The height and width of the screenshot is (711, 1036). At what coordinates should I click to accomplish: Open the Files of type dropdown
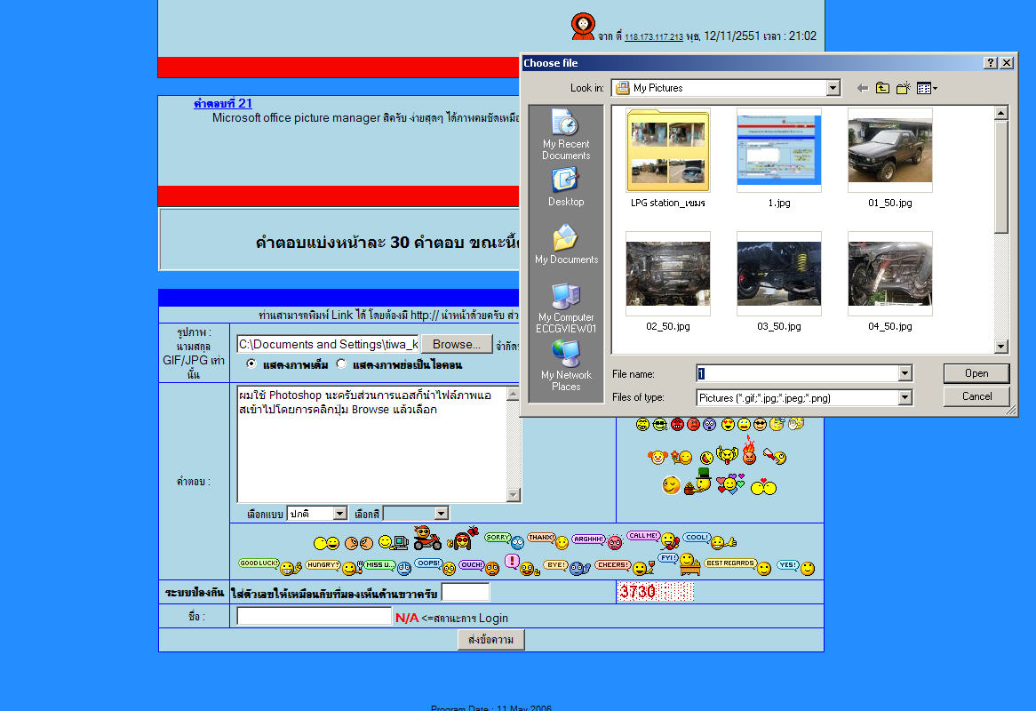click(905, 398)
